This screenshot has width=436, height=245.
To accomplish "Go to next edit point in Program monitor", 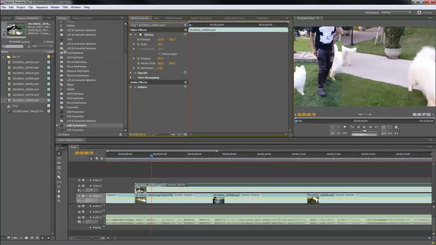I will coord(376,127).
